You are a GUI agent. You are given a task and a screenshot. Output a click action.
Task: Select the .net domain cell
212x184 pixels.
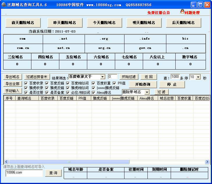pos(64,39)
